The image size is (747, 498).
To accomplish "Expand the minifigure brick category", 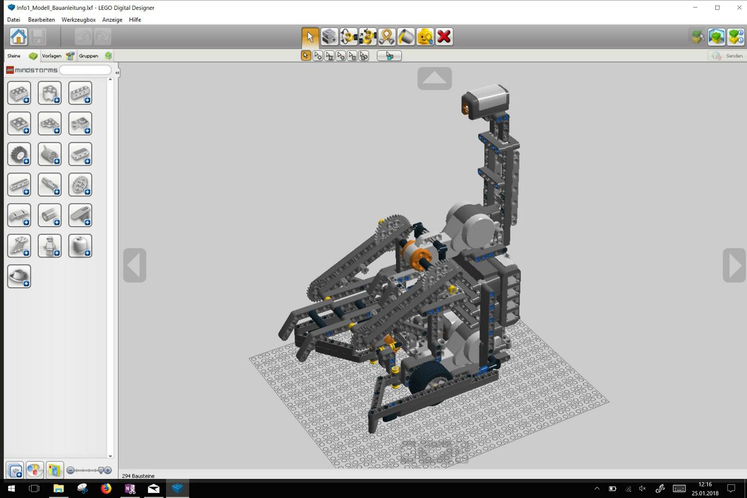I will 49,246.
